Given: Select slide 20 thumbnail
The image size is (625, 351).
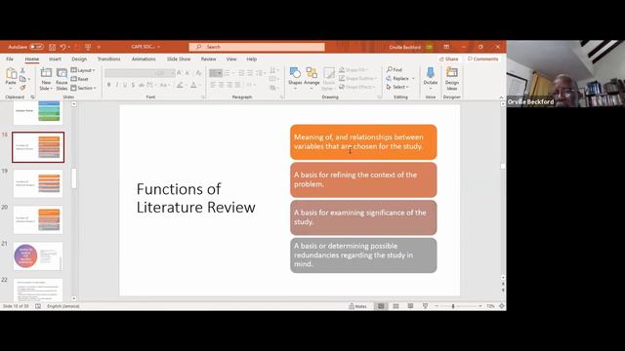Looking at the screenshot, I should [x=38, y=219].
